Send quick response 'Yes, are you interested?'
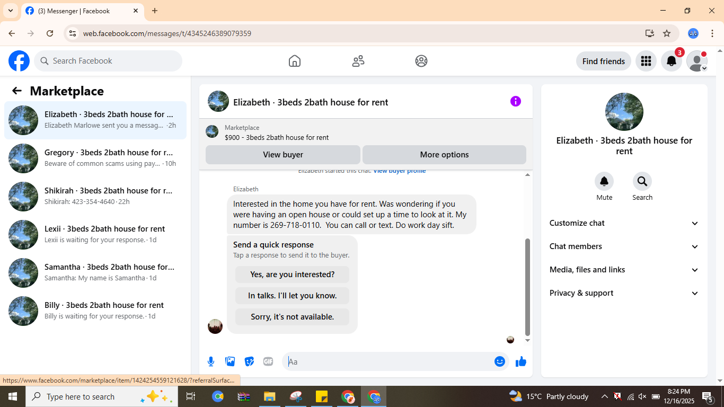The height and width of the screenshot is (407, 724). tap(292, 275)
